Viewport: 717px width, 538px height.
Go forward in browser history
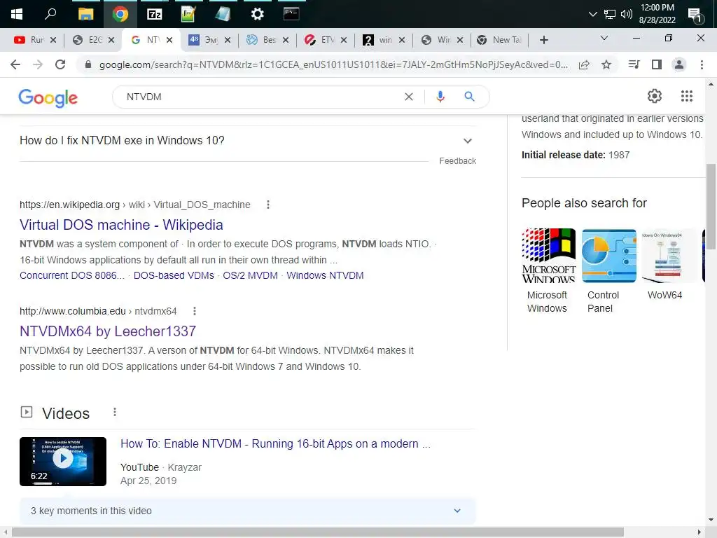38,64
